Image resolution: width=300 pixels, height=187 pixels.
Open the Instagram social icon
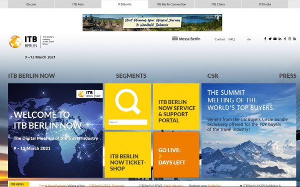(289, 39)
